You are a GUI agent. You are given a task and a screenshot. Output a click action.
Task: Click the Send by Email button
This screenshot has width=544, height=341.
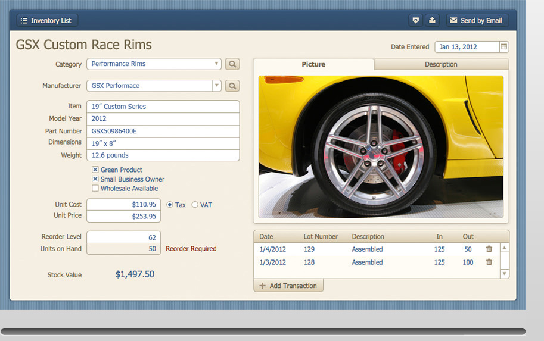point(477,20)
